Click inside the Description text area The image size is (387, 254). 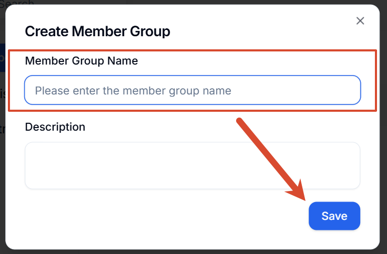192,165
